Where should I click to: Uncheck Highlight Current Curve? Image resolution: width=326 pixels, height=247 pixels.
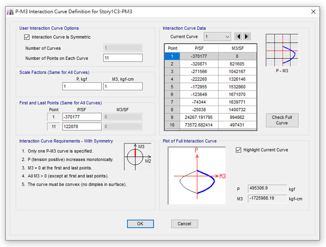(238, 150)
